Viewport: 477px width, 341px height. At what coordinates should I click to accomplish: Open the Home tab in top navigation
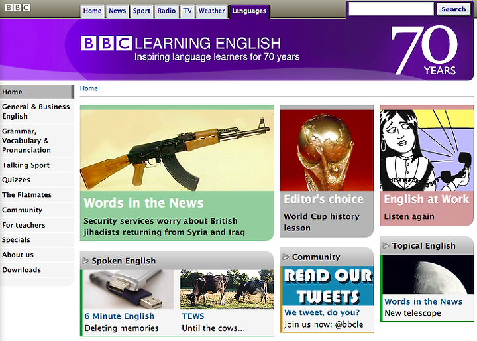pyautogui.click(x=92, y=11)
